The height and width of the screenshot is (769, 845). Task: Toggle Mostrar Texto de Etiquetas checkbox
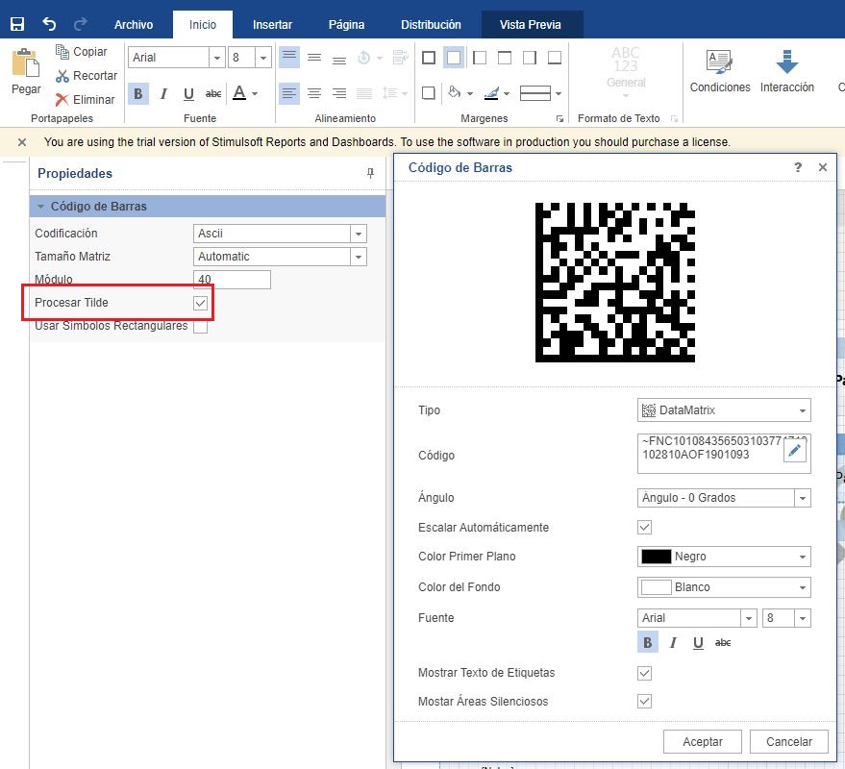tap(644, 673)
